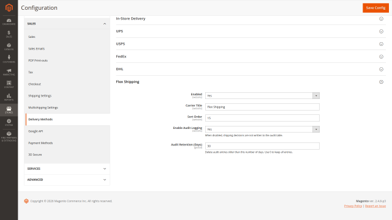Open the Report an Issue link
Screen dimensions: 392x220
click(x=375, y=206)
